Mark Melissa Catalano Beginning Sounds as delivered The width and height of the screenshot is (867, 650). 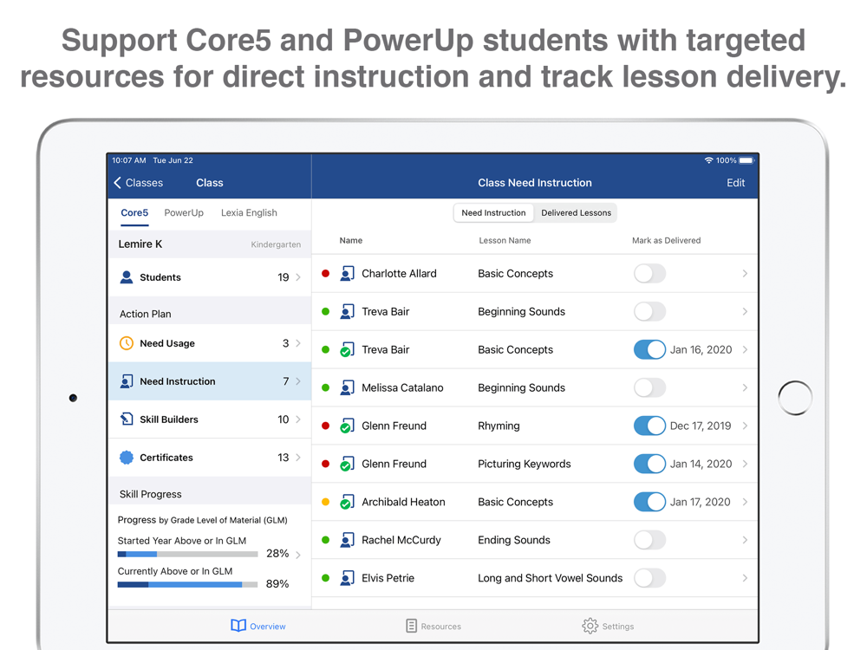649,388
